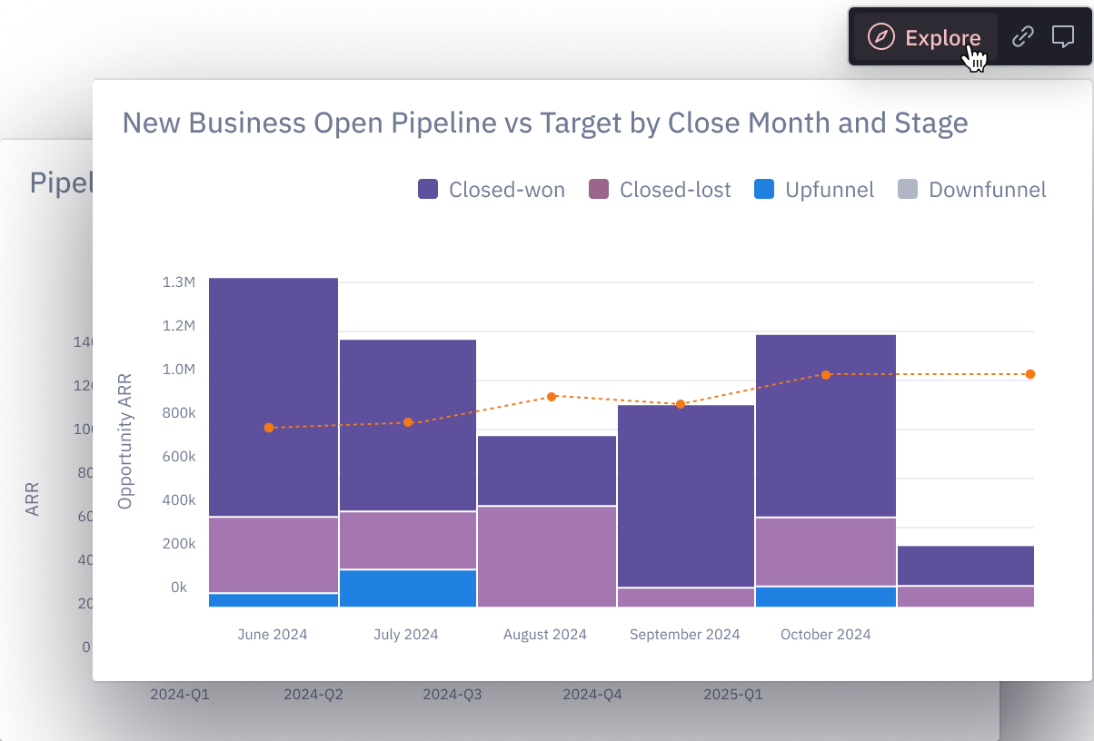Click the October 2024 target line point
Screen dimensions: 1094x741
click(x=826, y=374)
